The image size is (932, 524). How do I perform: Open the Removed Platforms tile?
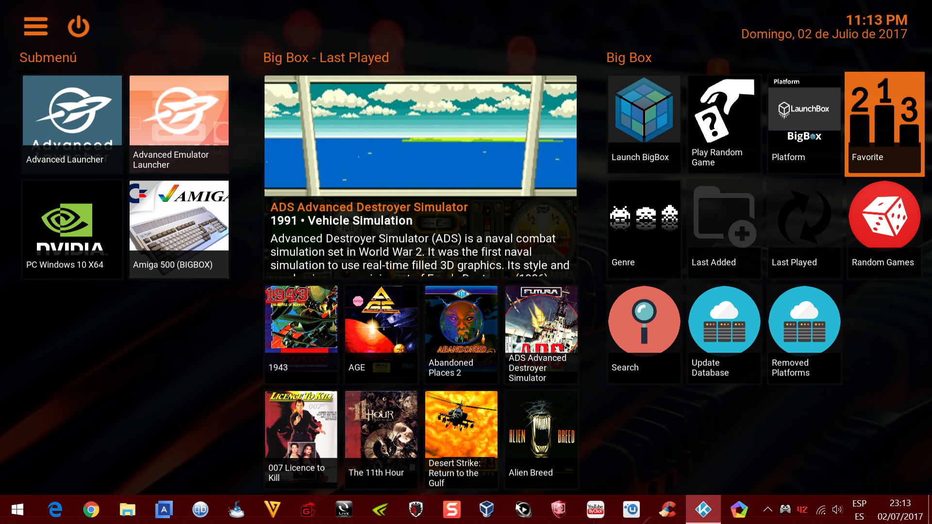[x=804, y=335]
